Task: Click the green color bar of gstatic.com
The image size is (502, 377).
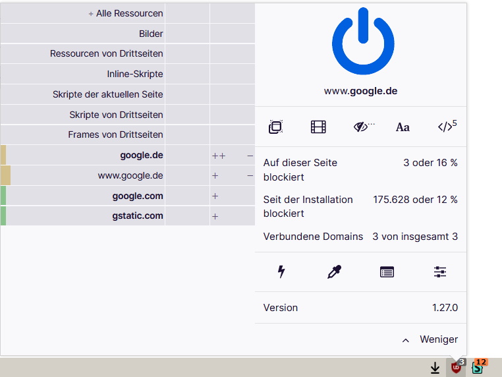Action: [x=3, y=216]
